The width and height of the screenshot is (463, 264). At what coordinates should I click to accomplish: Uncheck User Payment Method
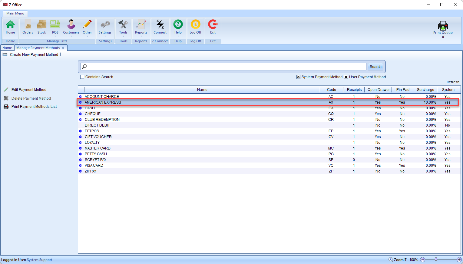(346, 77)
